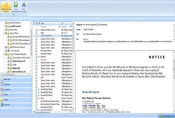The image size is (175, 118).
Task: Collapse the Search Root tree node
Action: coord(4,33)
